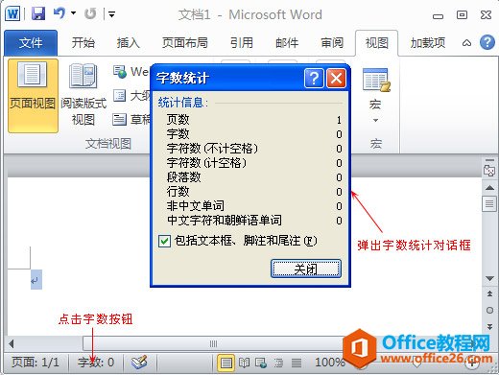Click the 宏 macros icon
Image resolution: width=499 pixels, height=375 pixels.
(x=376, y=80)
